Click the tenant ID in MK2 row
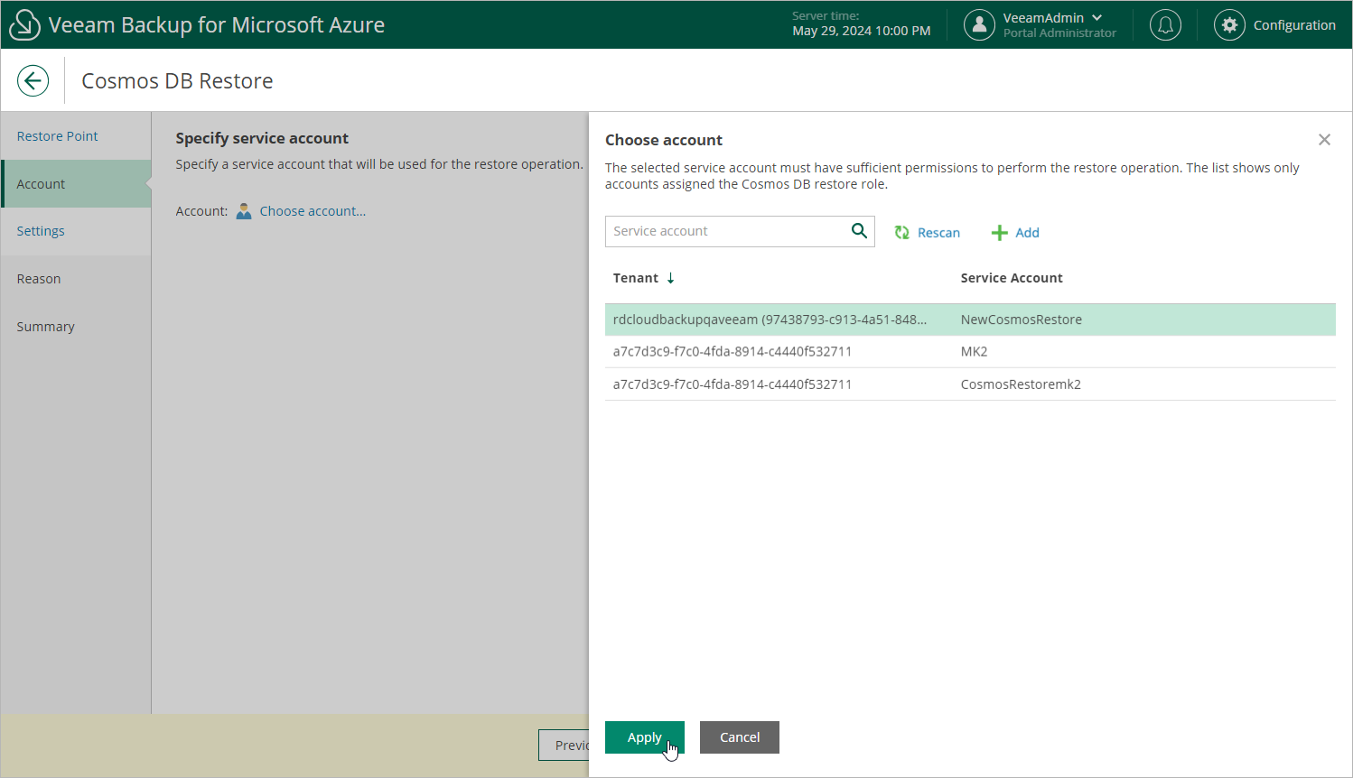1353x778 pixels. (x=732, y=352)
